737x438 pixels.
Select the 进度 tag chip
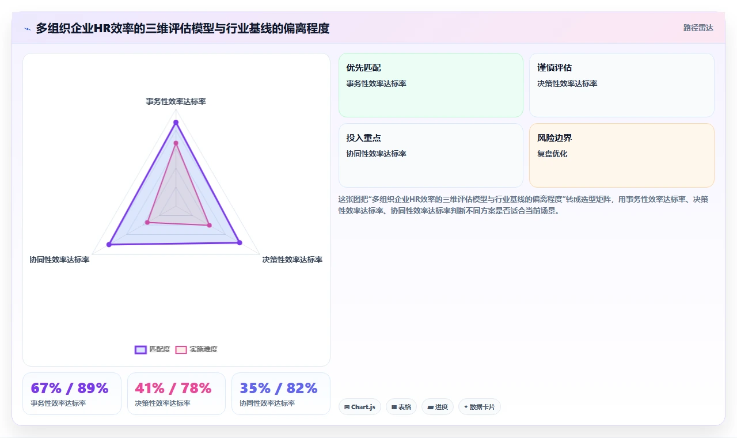438,407
